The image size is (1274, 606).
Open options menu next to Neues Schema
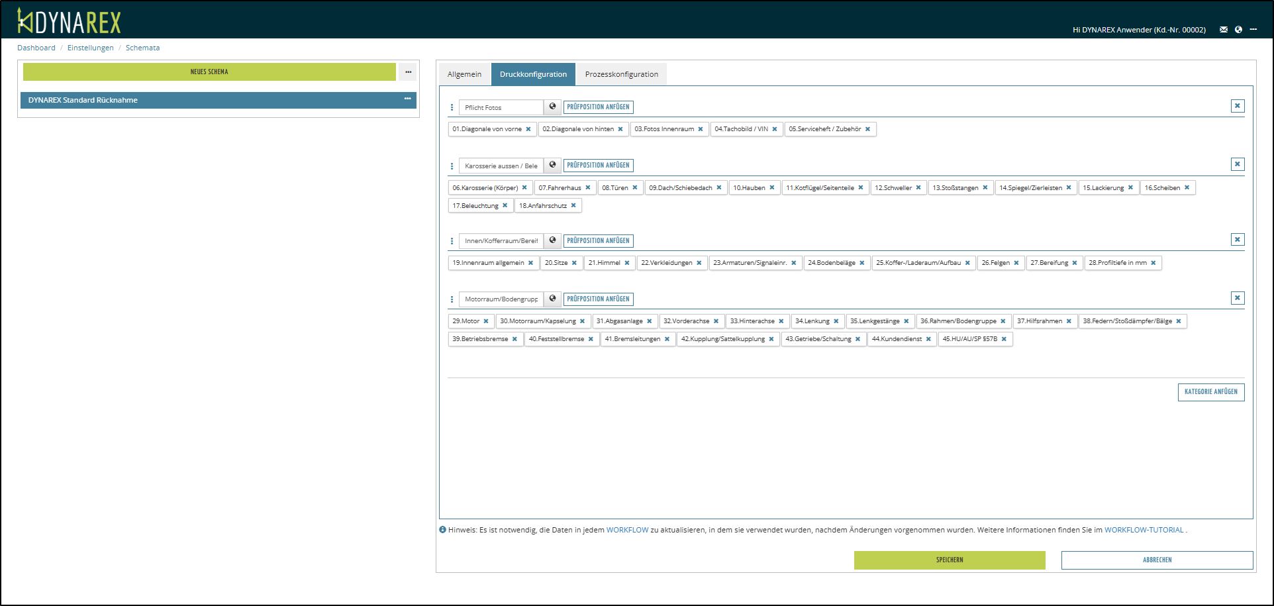tap(408, 72)
